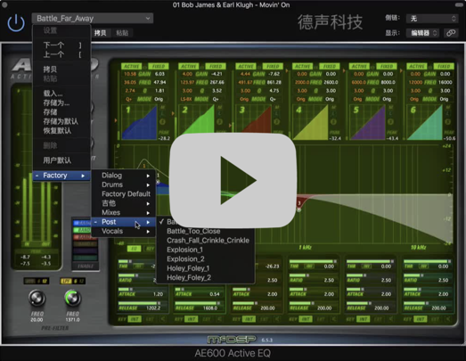Screen dimensions: 466x361
Task: Click the LPF frequency knob at 1371.0
Action: coord(72,299)
